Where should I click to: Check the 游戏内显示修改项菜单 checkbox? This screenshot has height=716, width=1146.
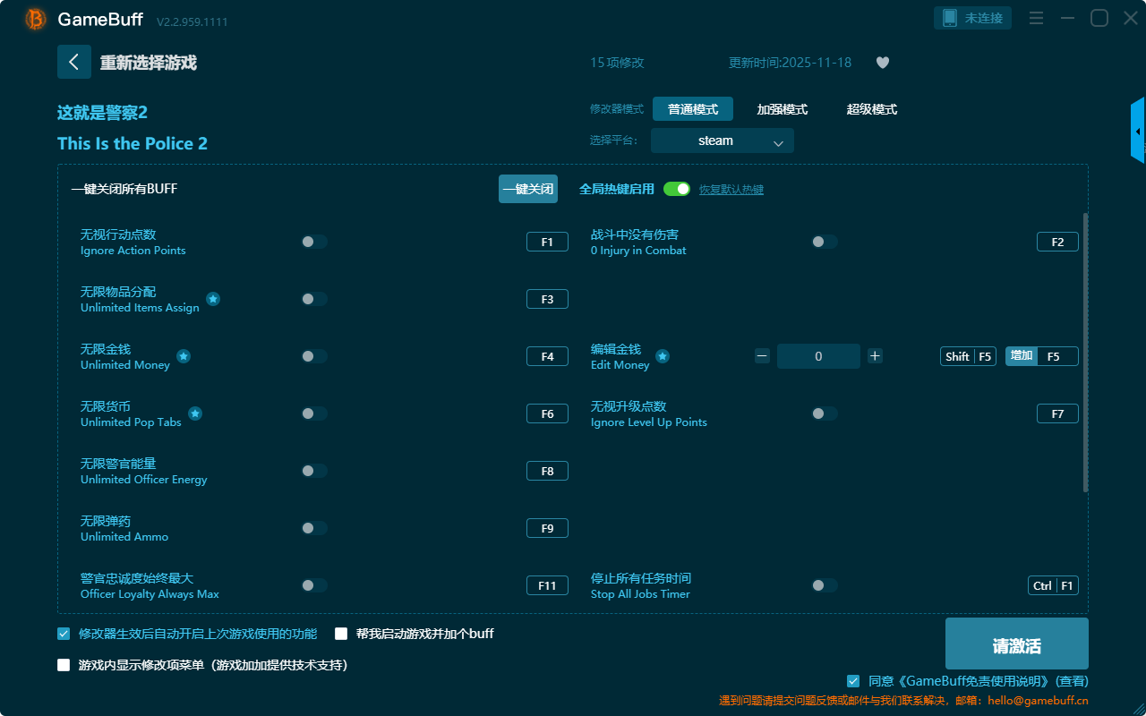[64, 665]
